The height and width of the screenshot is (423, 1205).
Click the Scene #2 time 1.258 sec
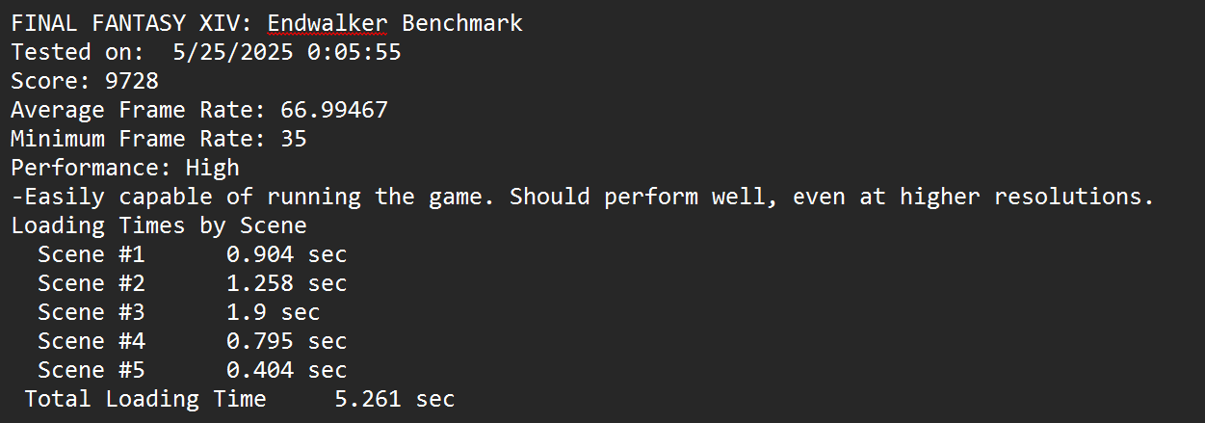(x=287, y=283)
